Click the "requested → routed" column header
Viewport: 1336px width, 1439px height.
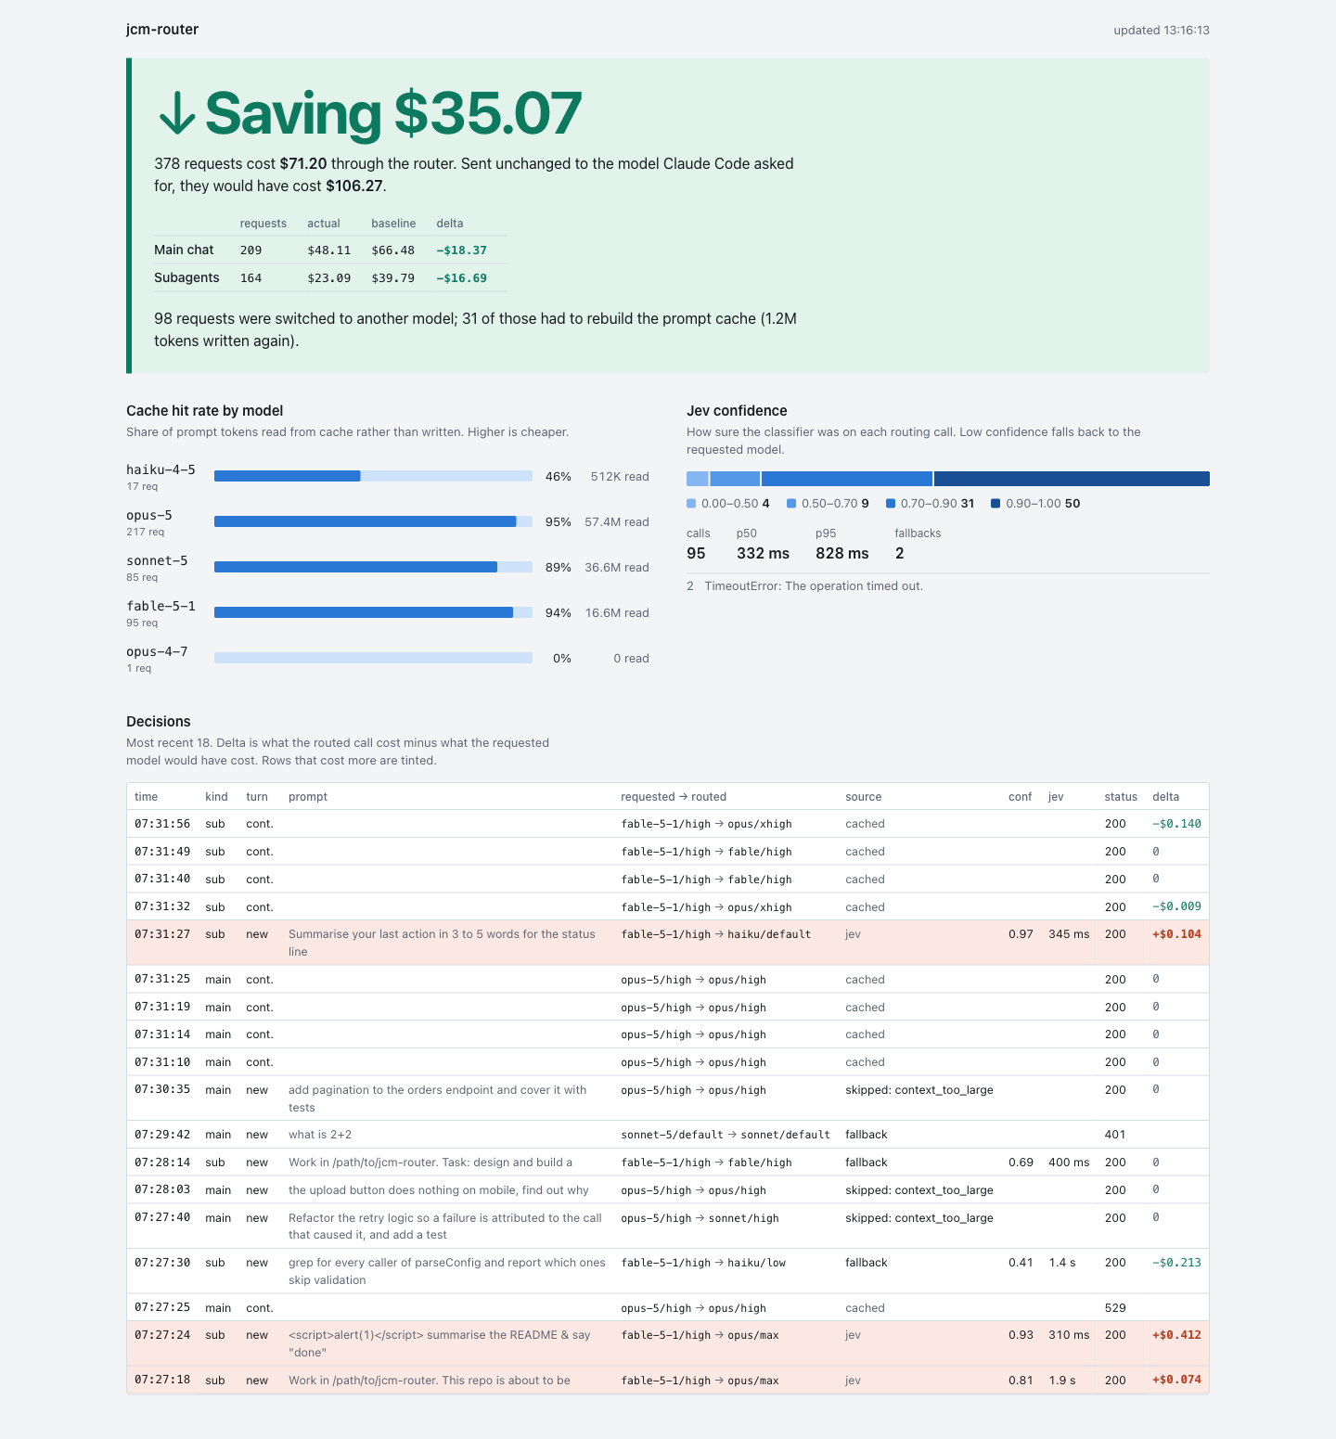pyautogui.click(x=674, y=797)
